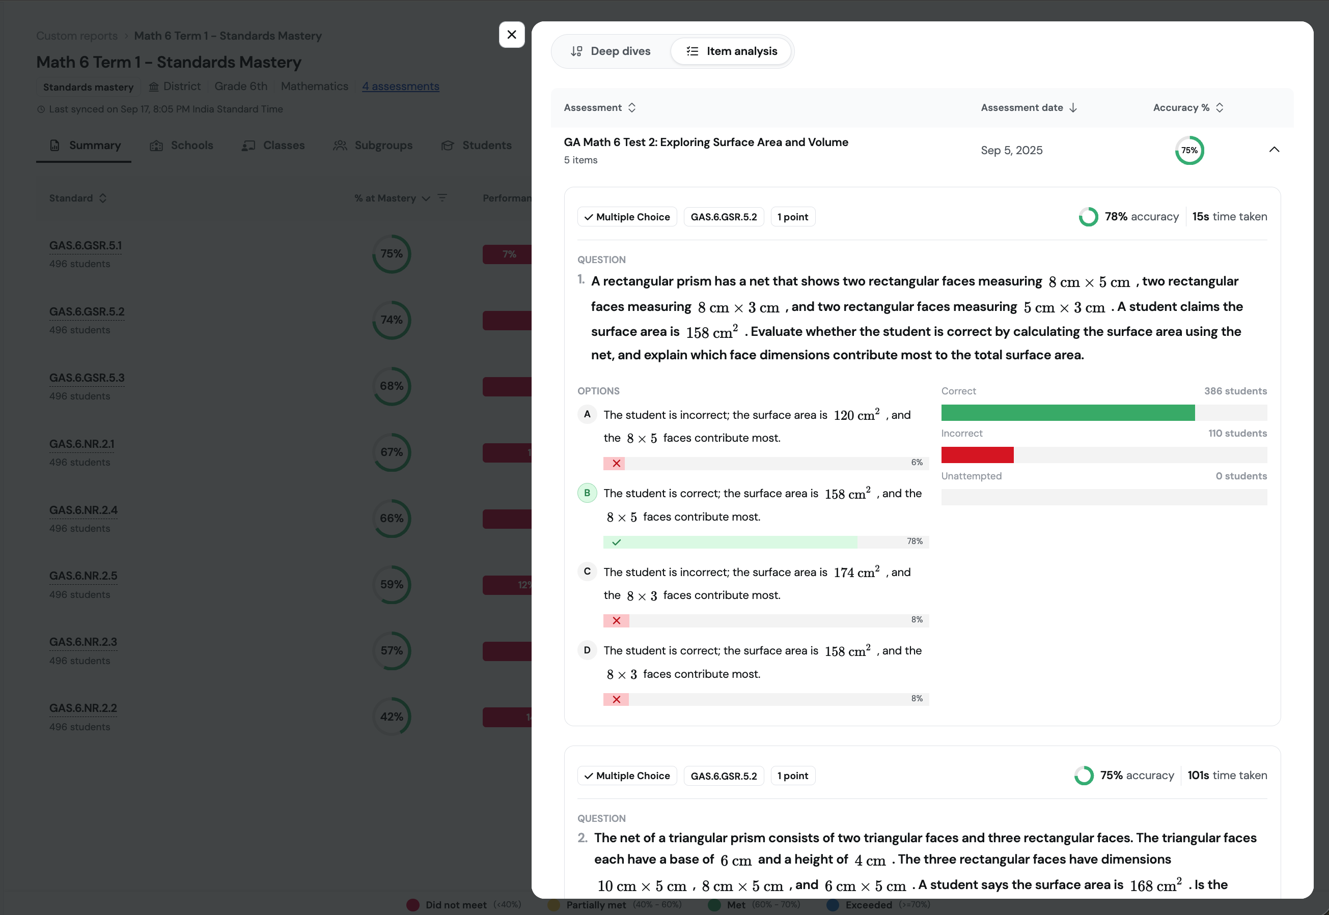Open the 4 assessments link
This screenshot has width=1329, height=915.
click(x=400, y=86)
